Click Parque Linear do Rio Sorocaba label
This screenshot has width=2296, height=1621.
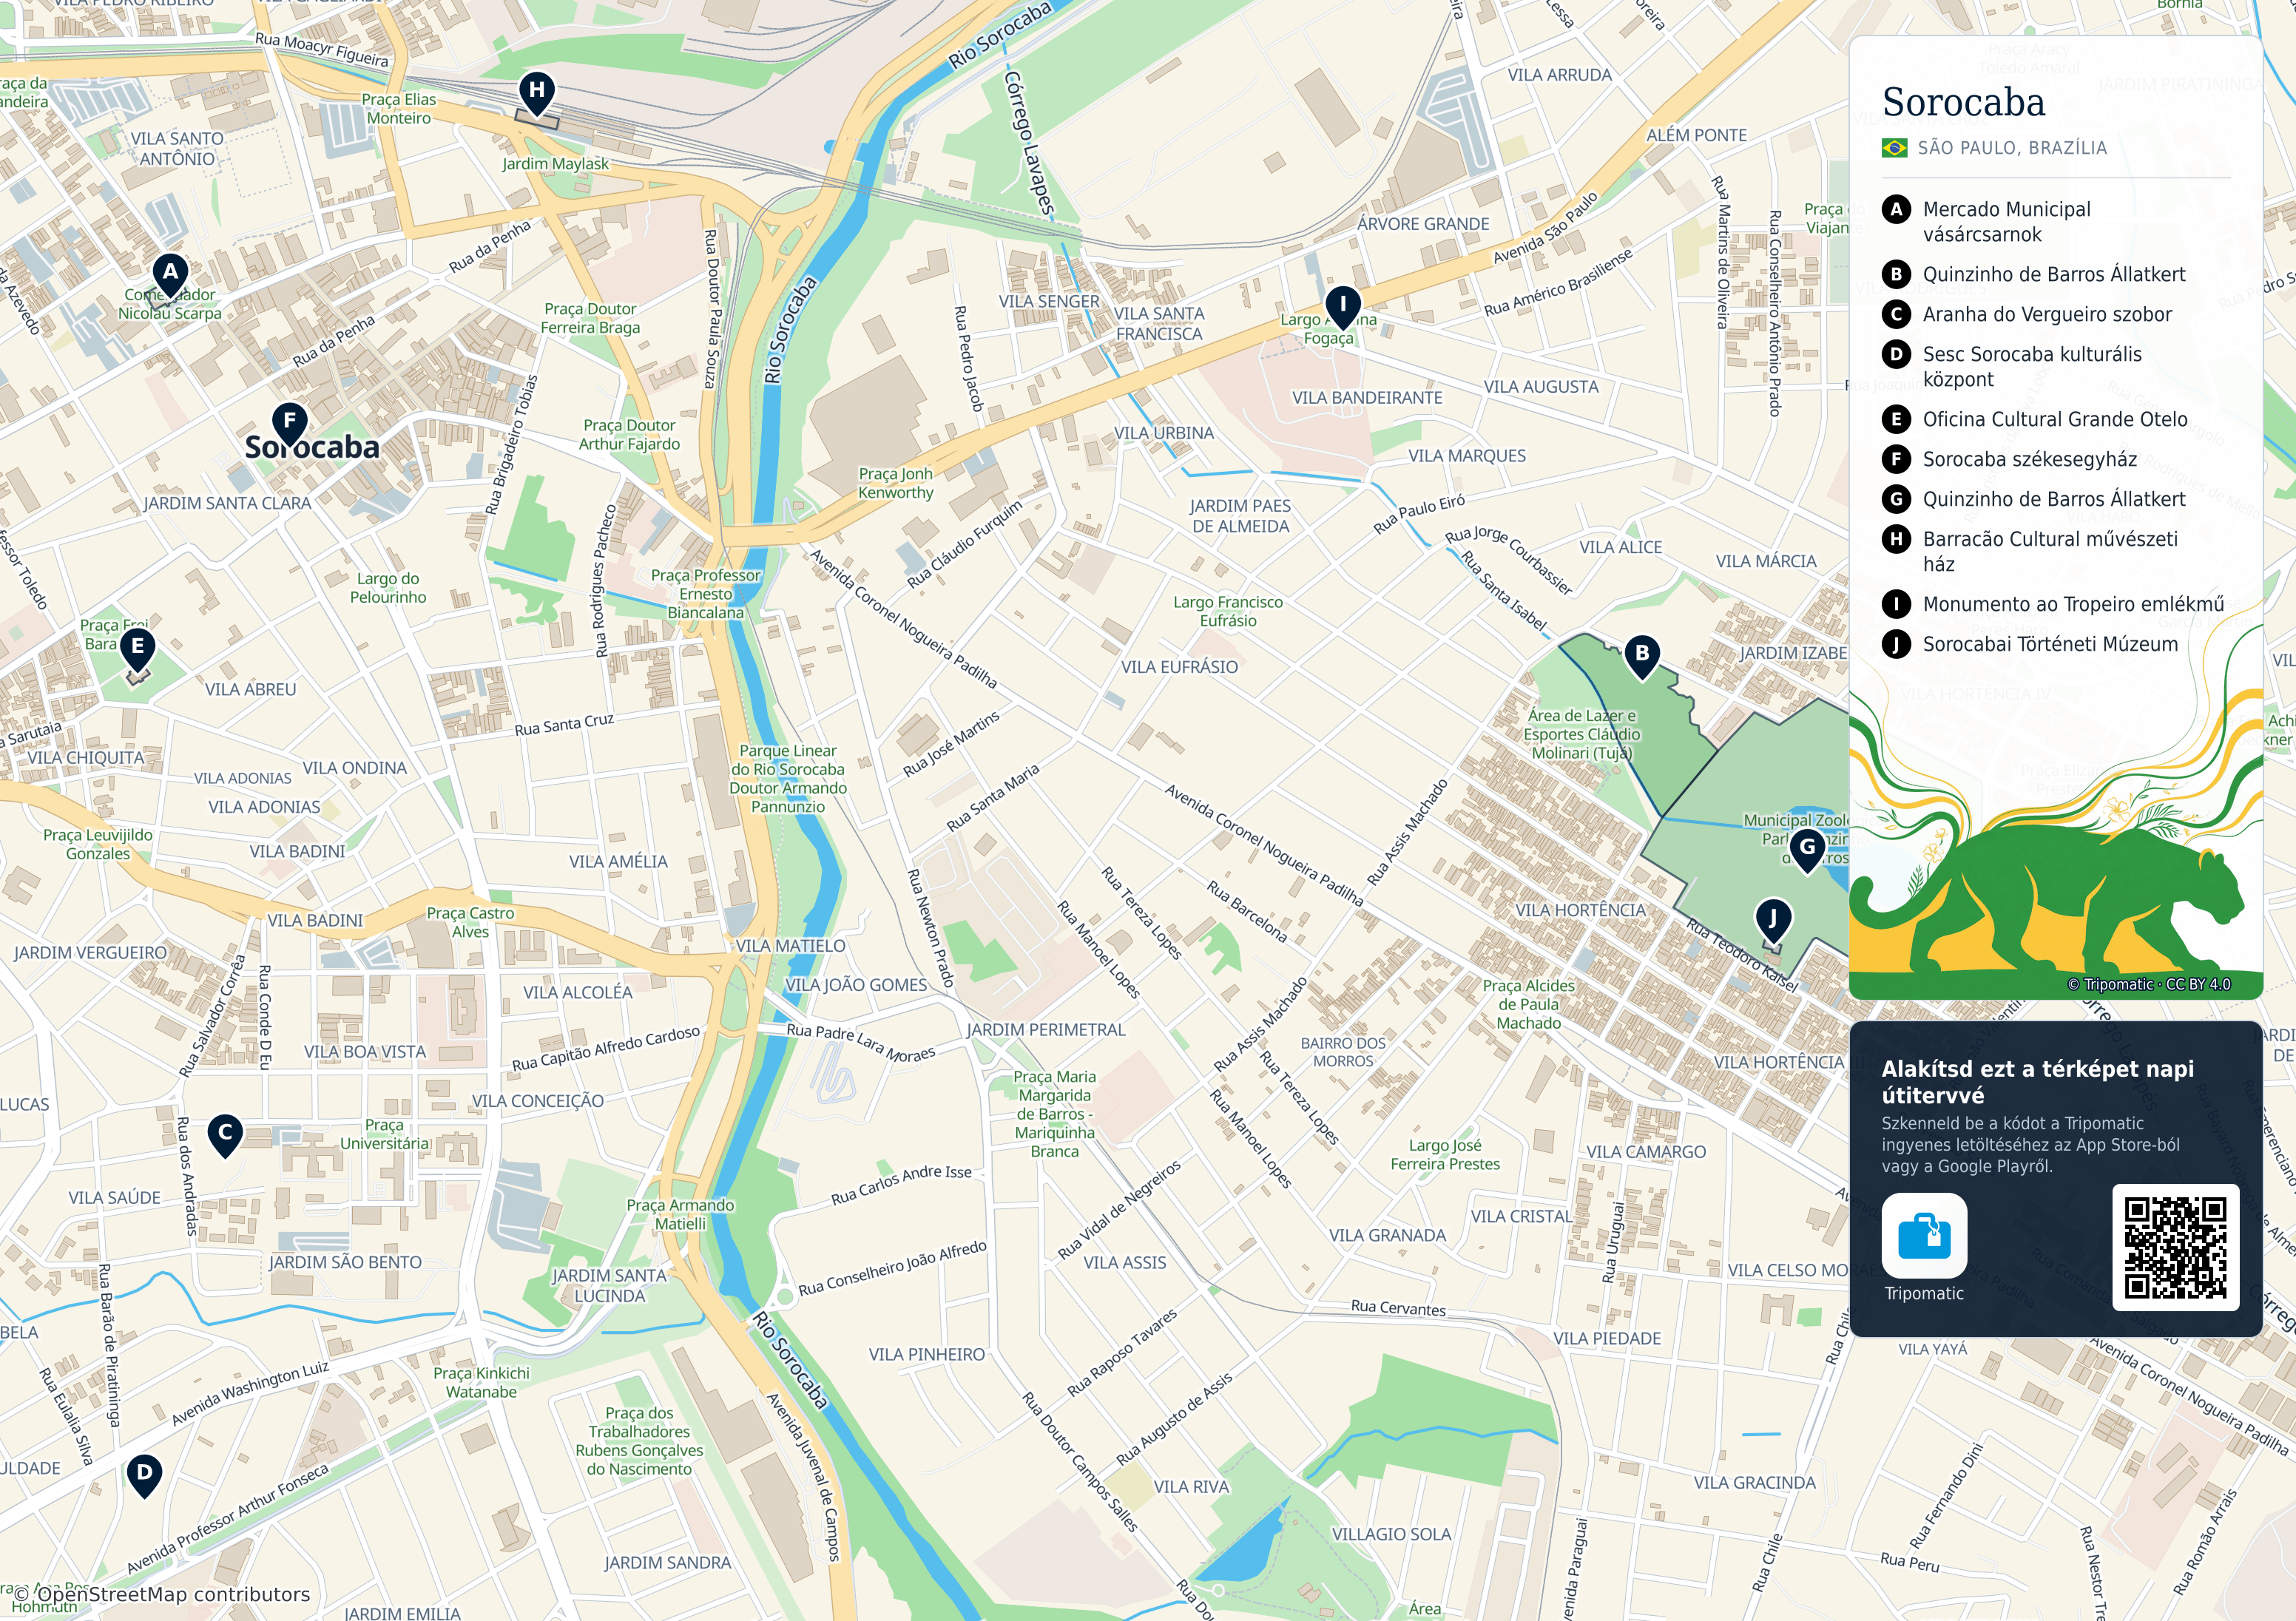pos(788,779)
